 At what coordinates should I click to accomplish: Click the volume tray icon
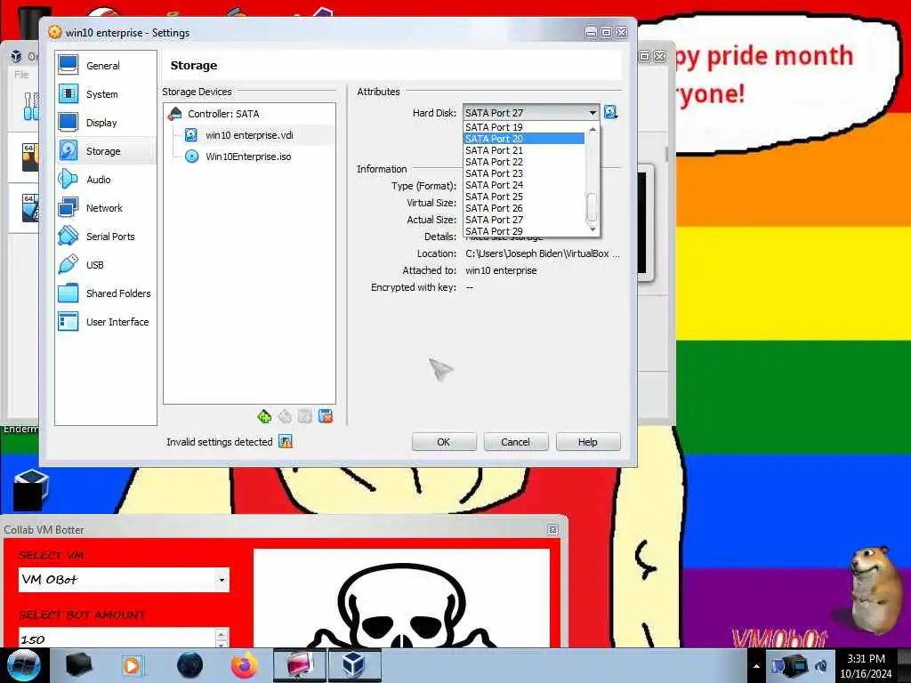[x=821, y=666]
